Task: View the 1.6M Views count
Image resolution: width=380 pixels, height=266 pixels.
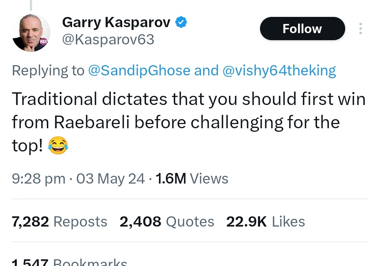Action: (x=192, y=179)
